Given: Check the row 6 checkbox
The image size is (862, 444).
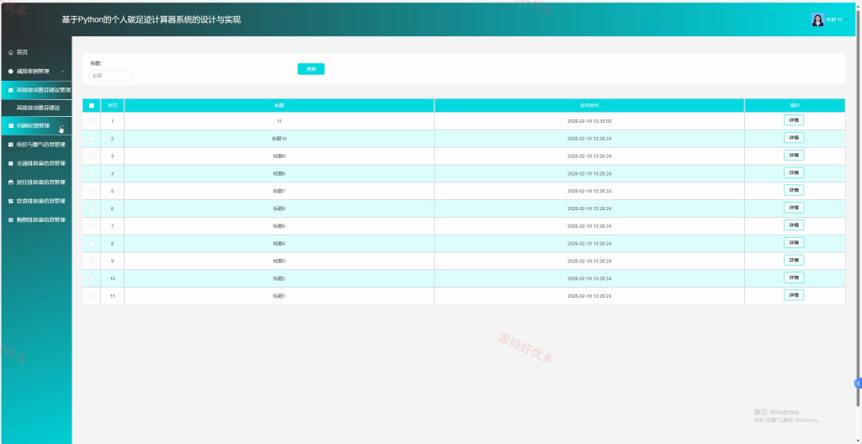Looking at the screenshot, I should (x=92, y=209).
